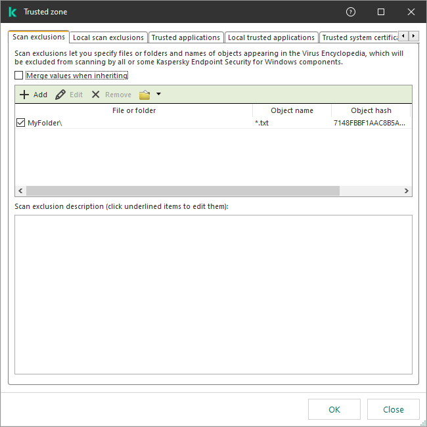Select the Local trusted applications tab
The width and height of the screenshot is (427, 427).
(x=271, y=37)
